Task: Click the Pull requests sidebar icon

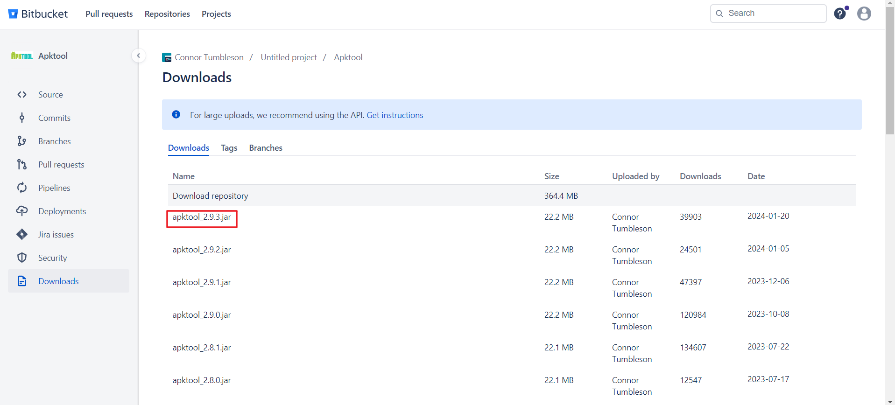Action: 22,165
